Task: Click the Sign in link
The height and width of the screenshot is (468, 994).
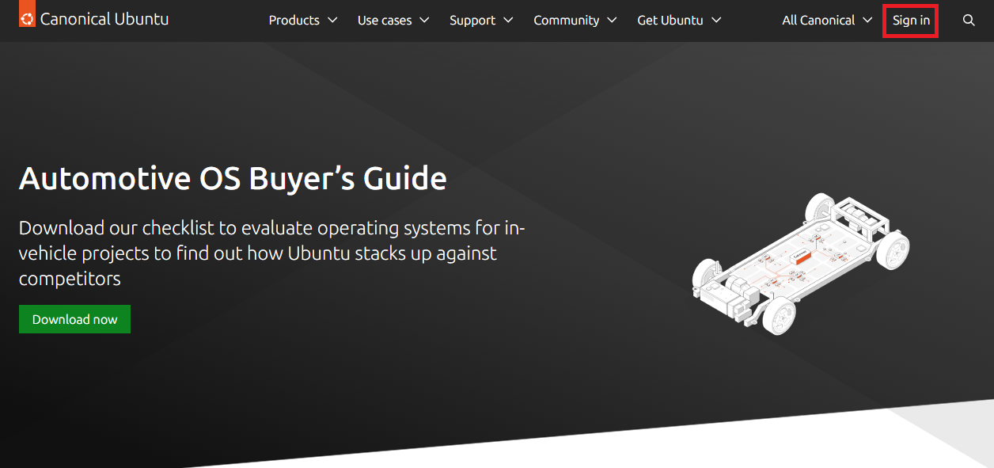Action: point(911,21)
